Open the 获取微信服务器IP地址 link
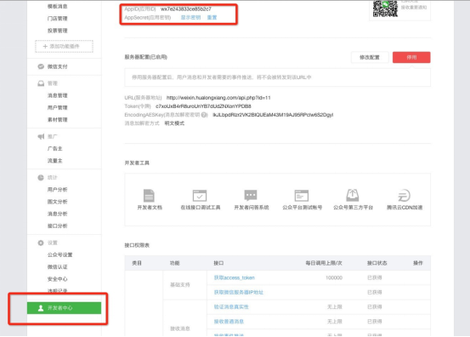 coord(238,292)
